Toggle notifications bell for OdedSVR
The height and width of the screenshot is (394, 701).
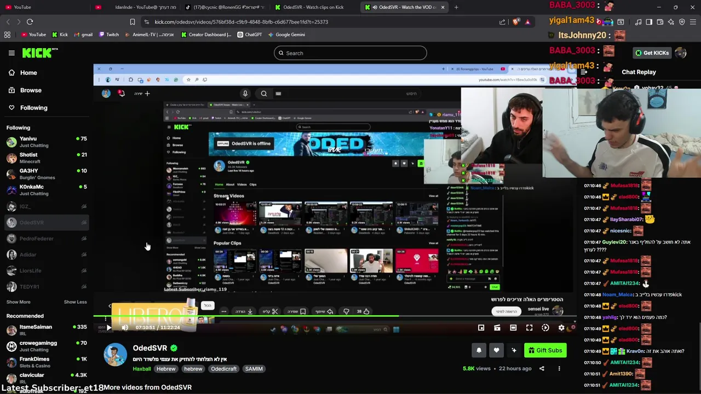(479, 350)
